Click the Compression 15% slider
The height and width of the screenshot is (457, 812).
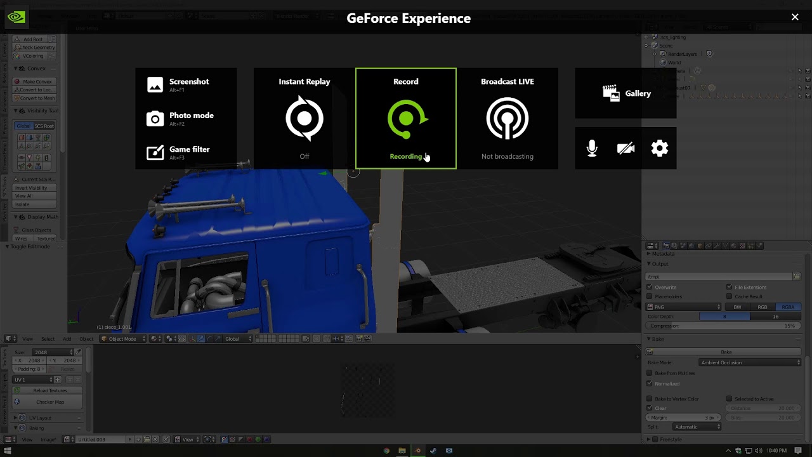pos(723,326)
